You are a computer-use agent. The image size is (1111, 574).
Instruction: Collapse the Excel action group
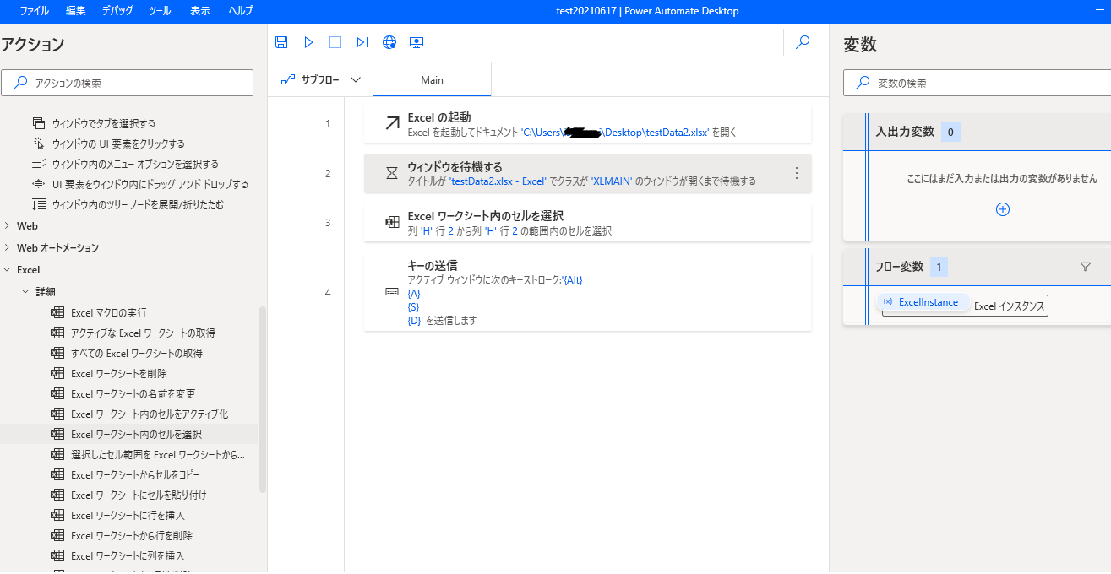(x=8, y=270)
